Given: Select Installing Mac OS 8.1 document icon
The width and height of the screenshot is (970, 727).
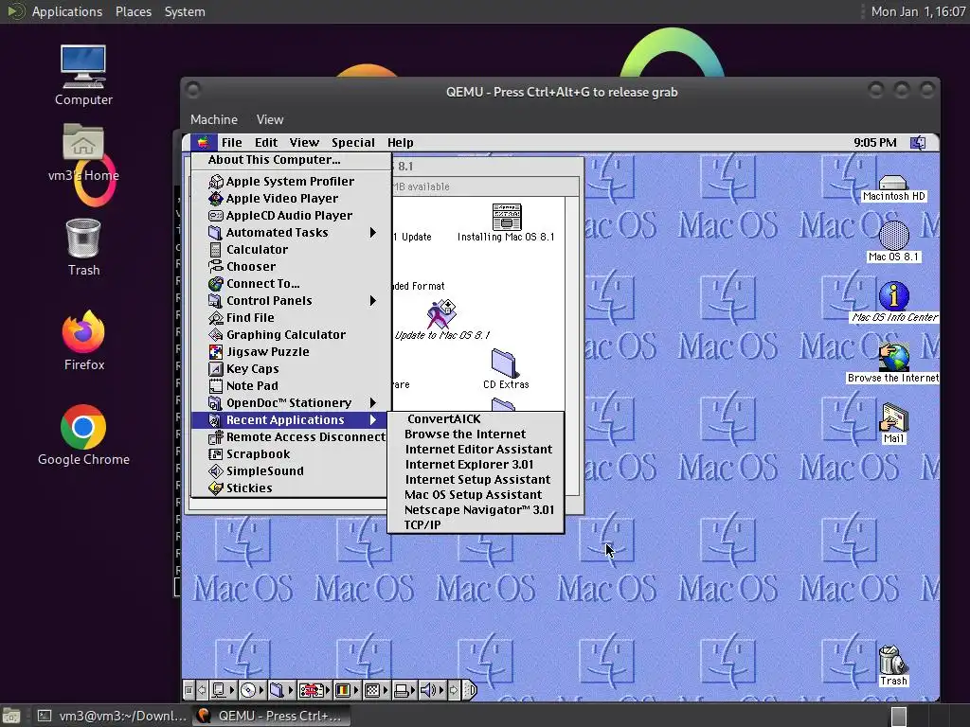Looking at the screenshot, I should pyautogui.click(x=506, y=222).
